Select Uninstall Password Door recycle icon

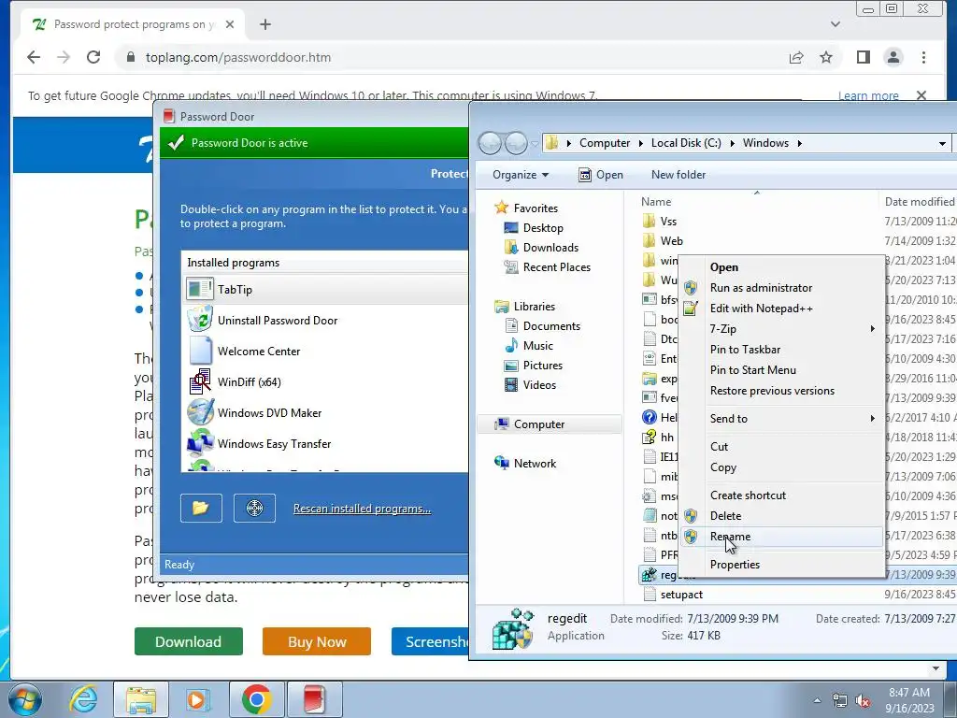coord(200,320)
